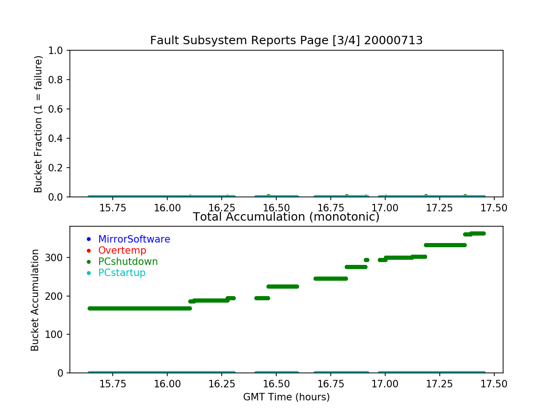Click the red Overtemp legend dot
Viewport: 559px width, 419px height.
(x=89, y=250)
